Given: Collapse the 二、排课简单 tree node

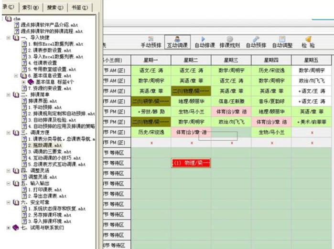Looking at the screenshot, I should click(8, 95).
